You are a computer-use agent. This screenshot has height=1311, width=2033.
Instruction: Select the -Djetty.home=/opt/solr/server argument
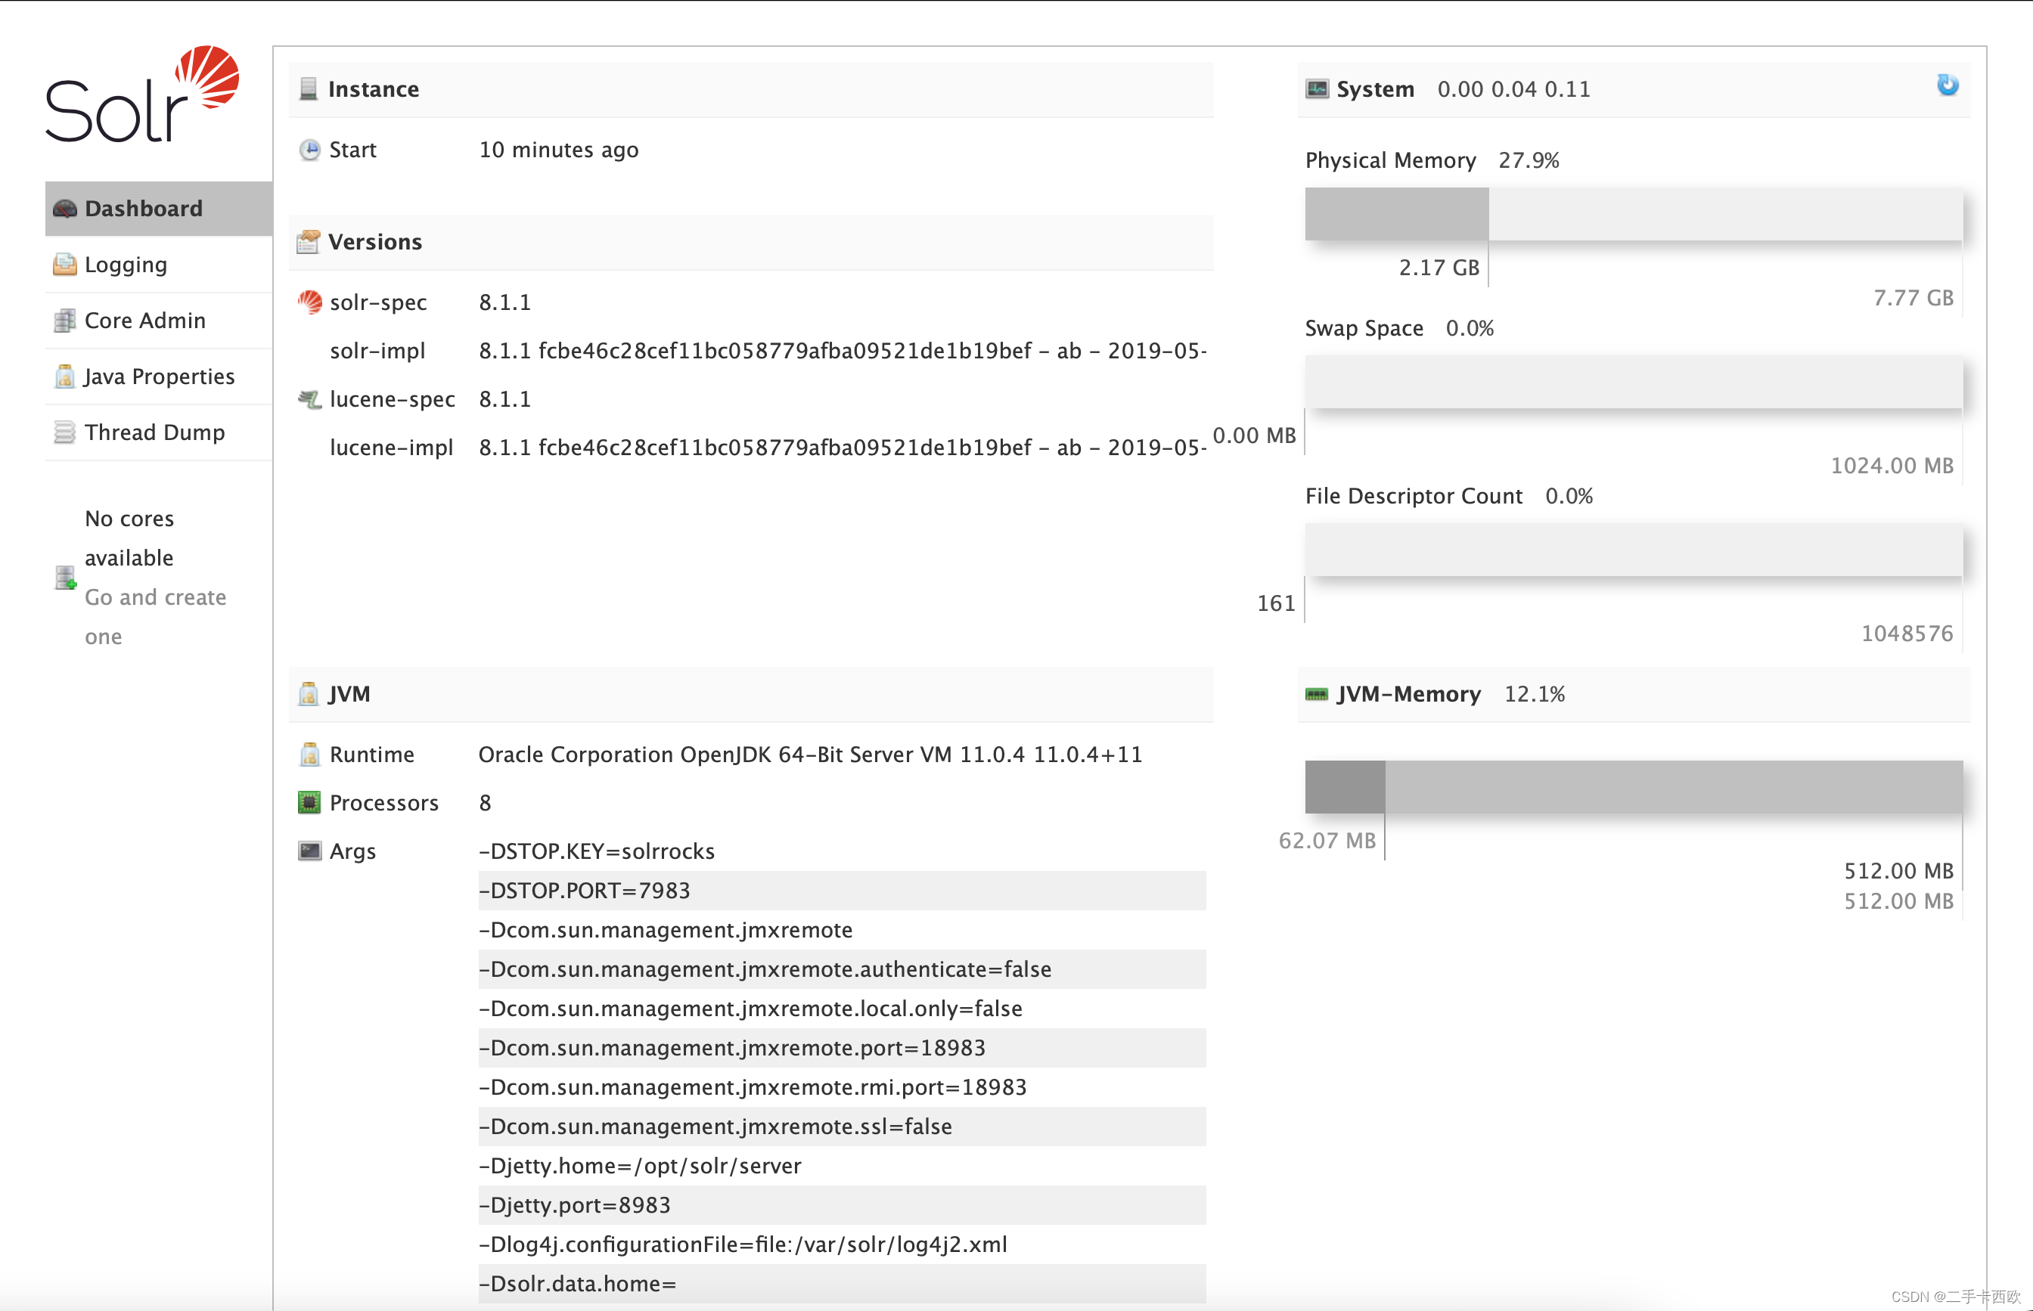pos(640,1165)
